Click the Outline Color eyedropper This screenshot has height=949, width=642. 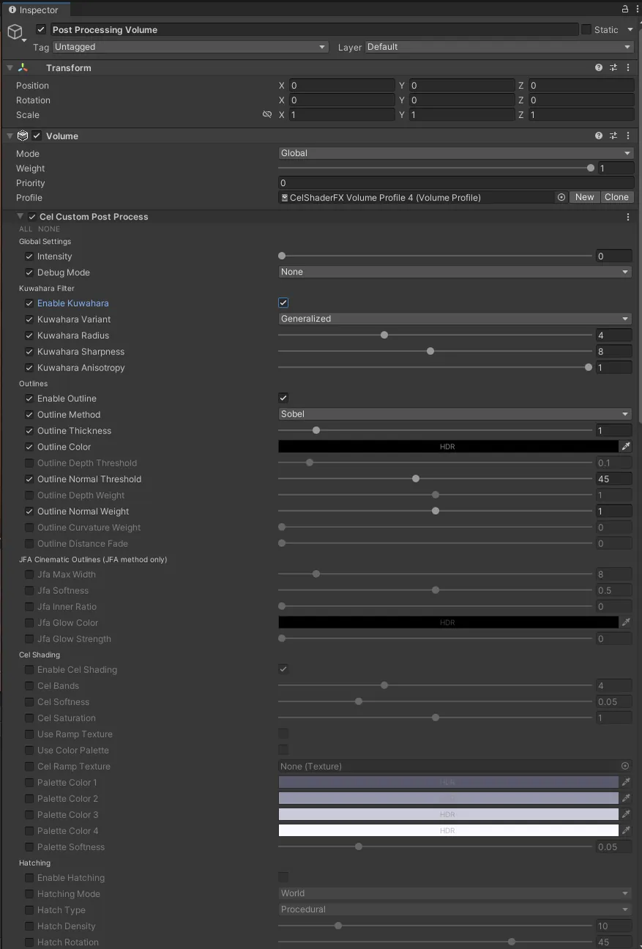click(x=626, y=446)
